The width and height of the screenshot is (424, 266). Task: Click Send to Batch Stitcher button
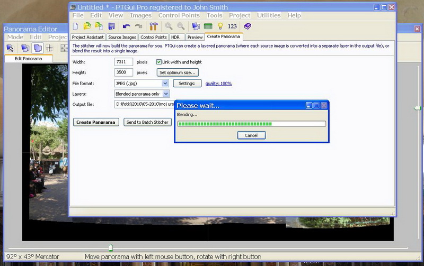[147, 122]
